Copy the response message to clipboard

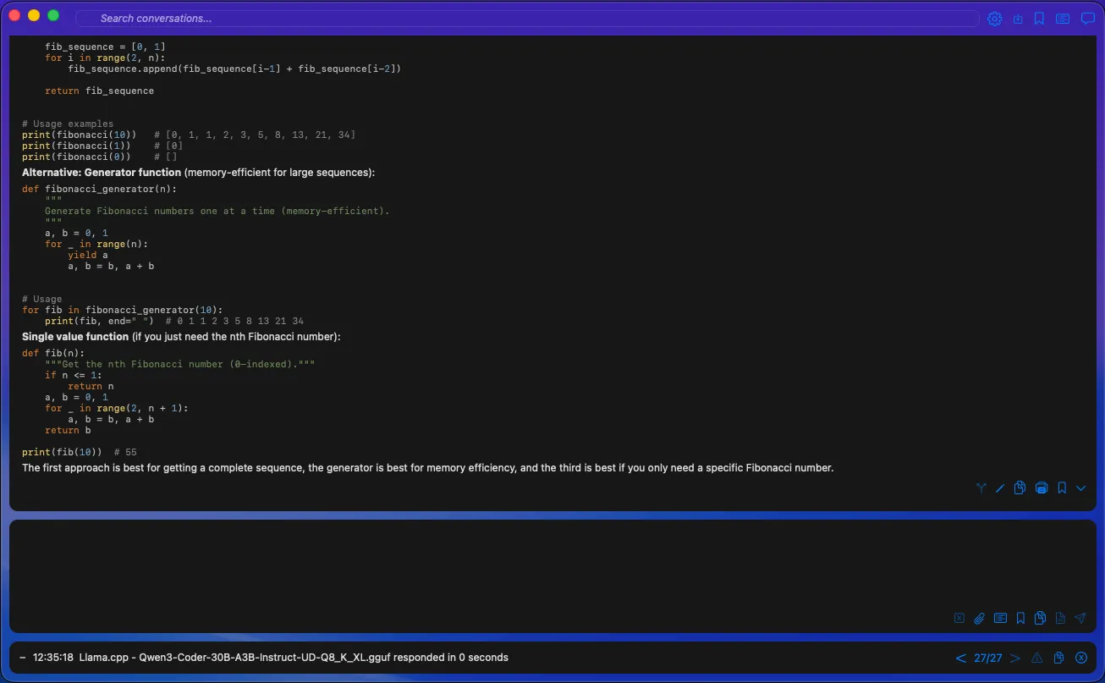(x=1020, y=487)
